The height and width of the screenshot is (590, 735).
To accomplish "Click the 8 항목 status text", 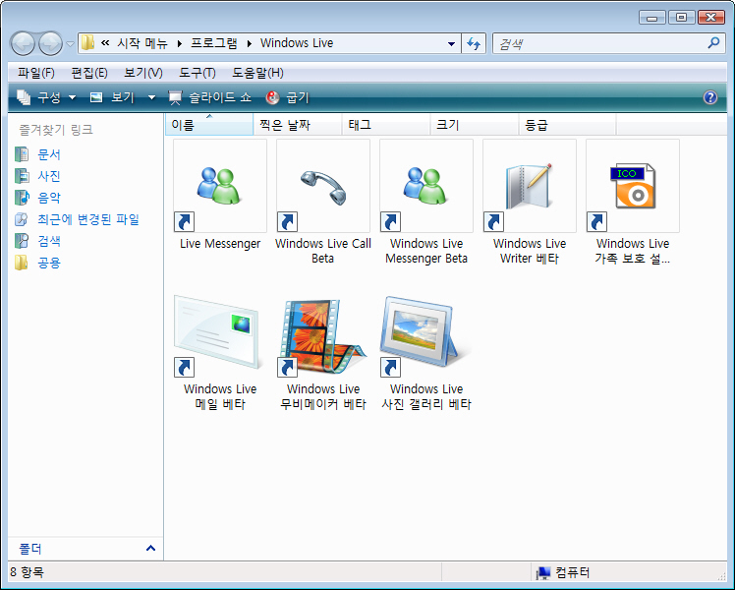I will click(x=27, y=572).
